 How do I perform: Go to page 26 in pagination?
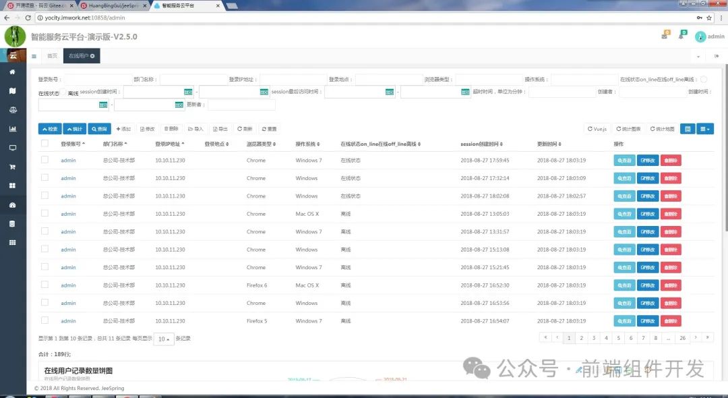point(681,337)
